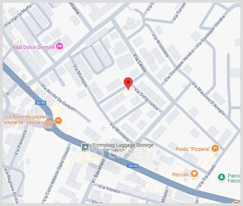Select the Peccati cafe cup icon
243x206 pixels.
194,174
